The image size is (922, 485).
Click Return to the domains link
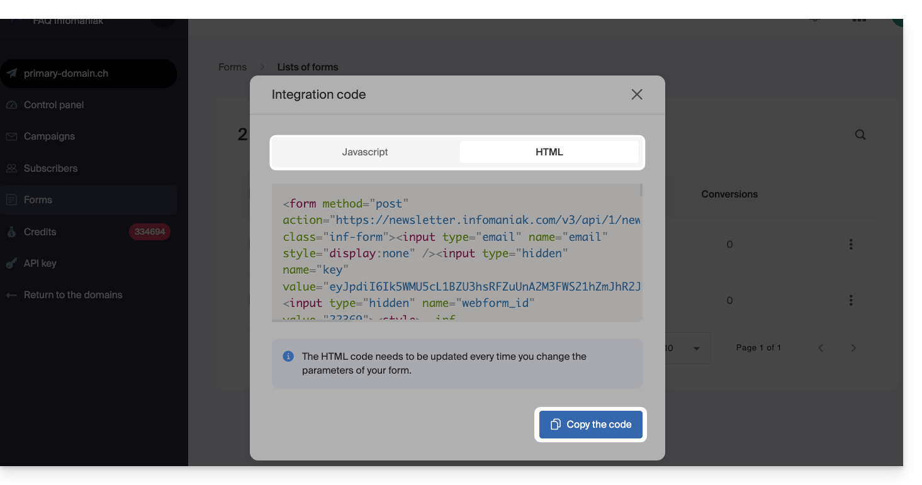(x=73, y=295)
